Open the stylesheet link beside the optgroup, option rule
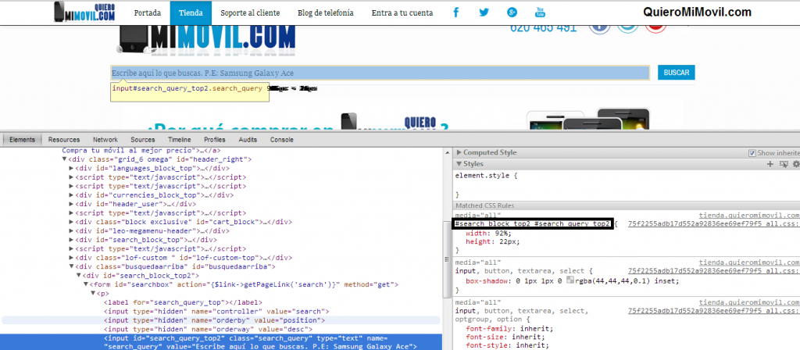 point(714,310)
